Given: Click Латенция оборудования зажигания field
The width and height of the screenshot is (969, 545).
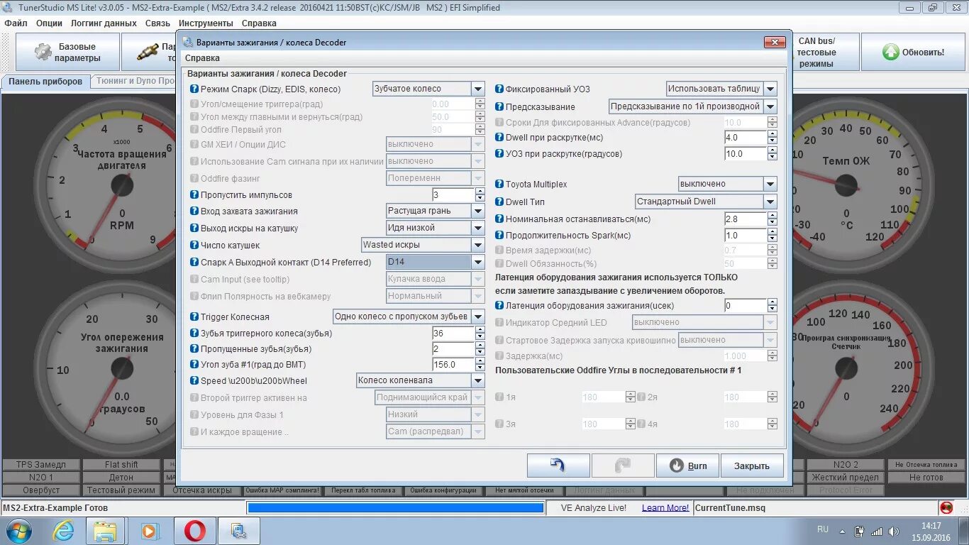Looking at the screenshot, I should click(x=746, y=305).
